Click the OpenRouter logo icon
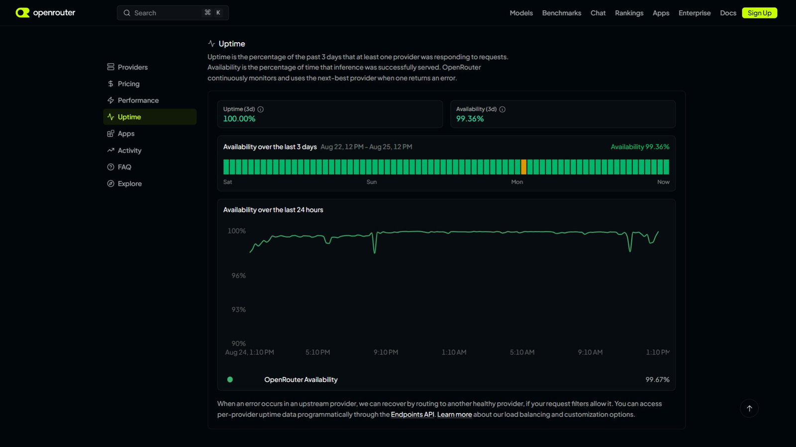 point(22,13)
